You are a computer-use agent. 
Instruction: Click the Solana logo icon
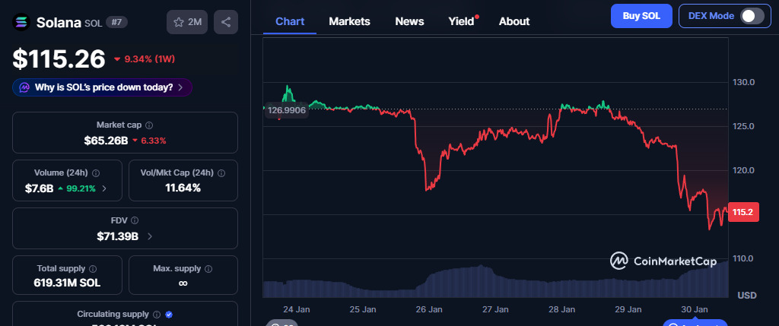(x=22, y=22)
